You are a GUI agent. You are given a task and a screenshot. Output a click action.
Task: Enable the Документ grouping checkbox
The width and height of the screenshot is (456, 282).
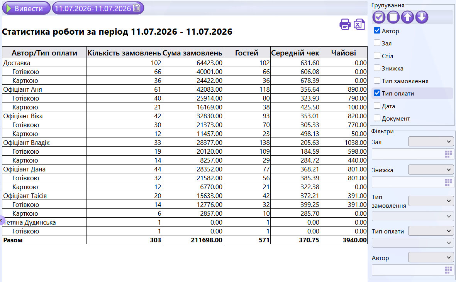click(x=377, y=118)
